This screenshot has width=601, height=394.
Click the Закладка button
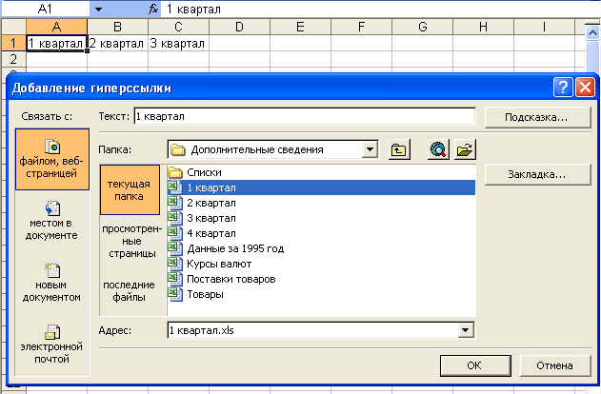tap(537, 174)
